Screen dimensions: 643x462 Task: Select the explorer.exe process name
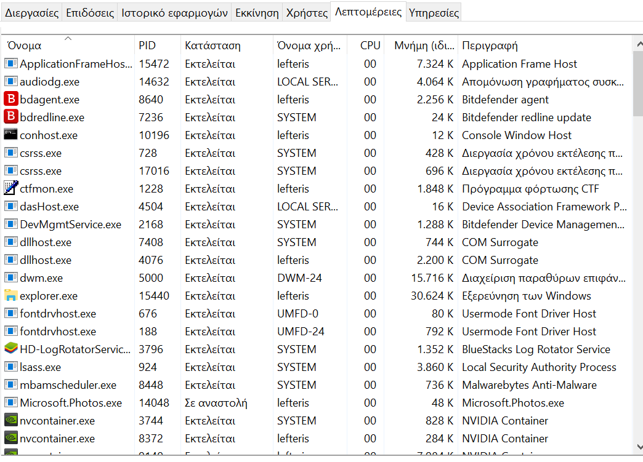[49, 296]
